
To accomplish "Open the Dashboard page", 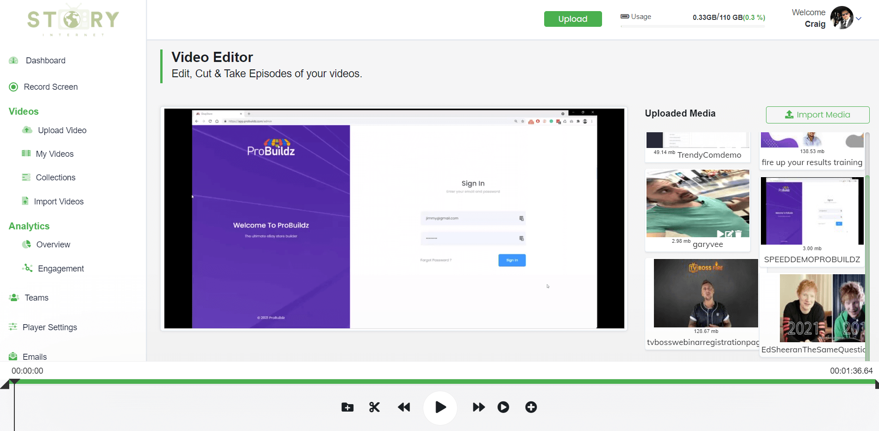I will [x=45, y=61].
